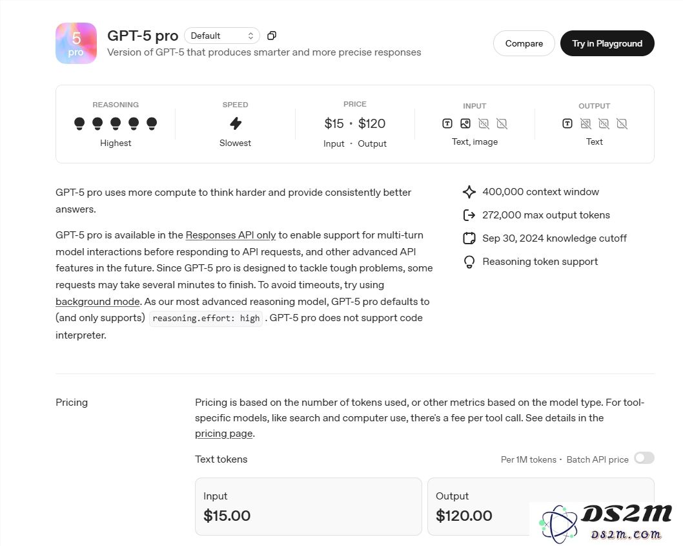Click the context window sparkle icon
This screenshot has height=546, width=683.
click(469, 192)
